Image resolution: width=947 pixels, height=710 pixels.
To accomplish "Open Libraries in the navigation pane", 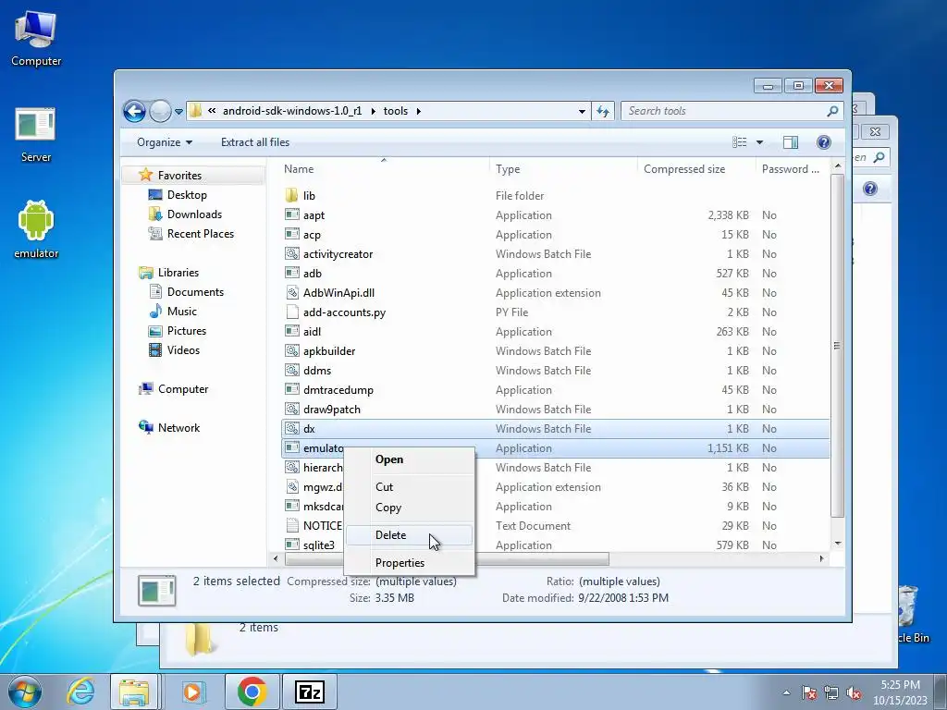I will point(178,273).
